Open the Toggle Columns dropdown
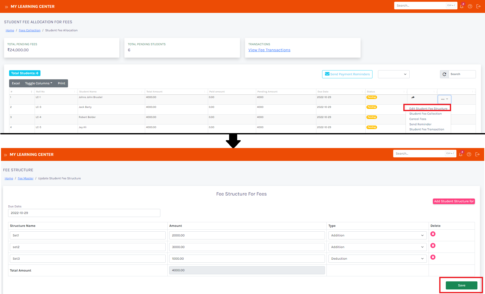 click(38, 83)
